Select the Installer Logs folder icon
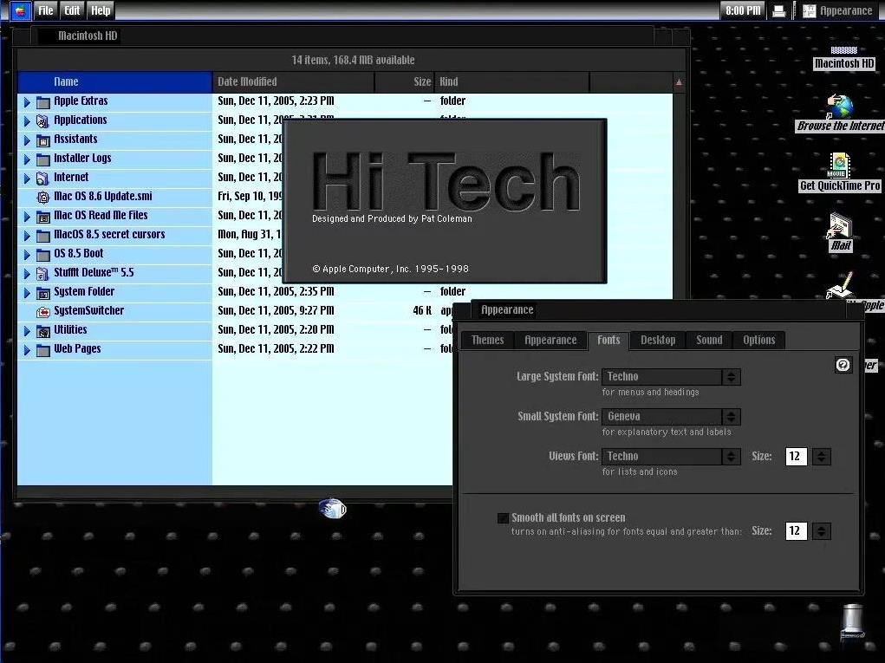This screenshot has width=885, height=663. (42, 159)
